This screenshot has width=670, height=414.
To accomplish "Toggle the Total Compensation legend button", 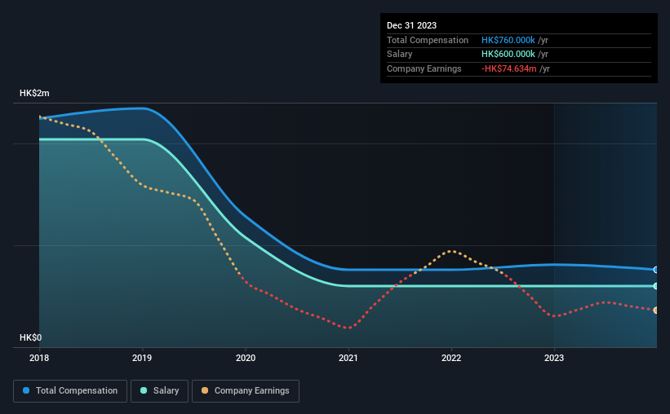I will coord(70,391).
